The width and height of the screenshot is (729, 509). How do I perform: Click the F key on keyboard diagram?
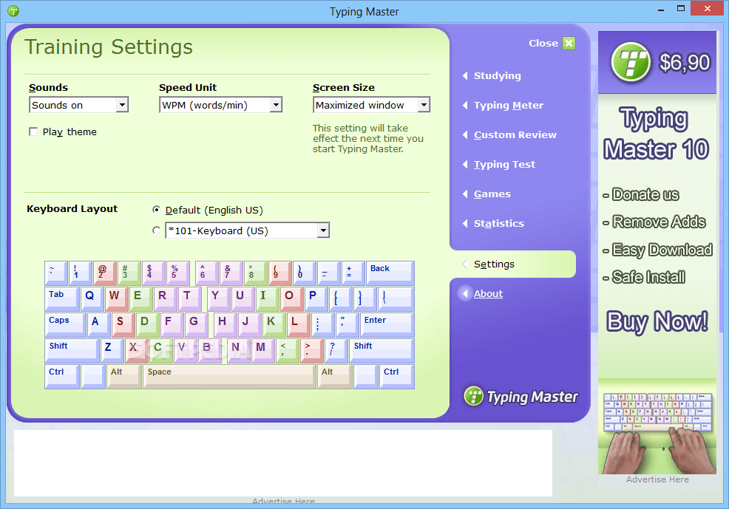tap(171, 324)
